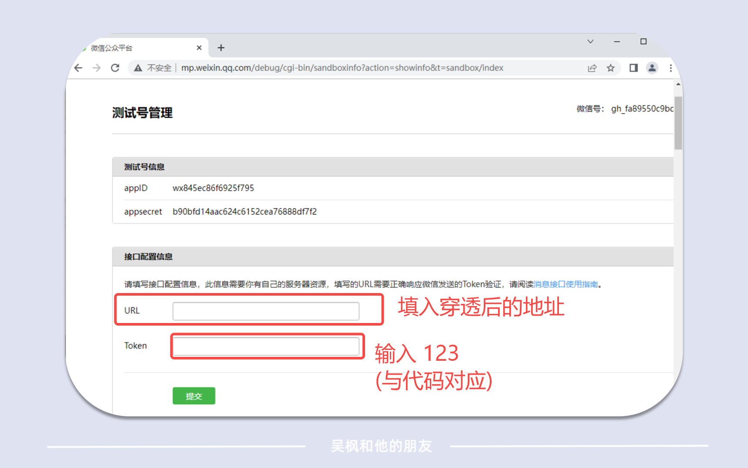
Task: Select the appsecret value text
Action: pyautogui.click(x=245, y=211)
